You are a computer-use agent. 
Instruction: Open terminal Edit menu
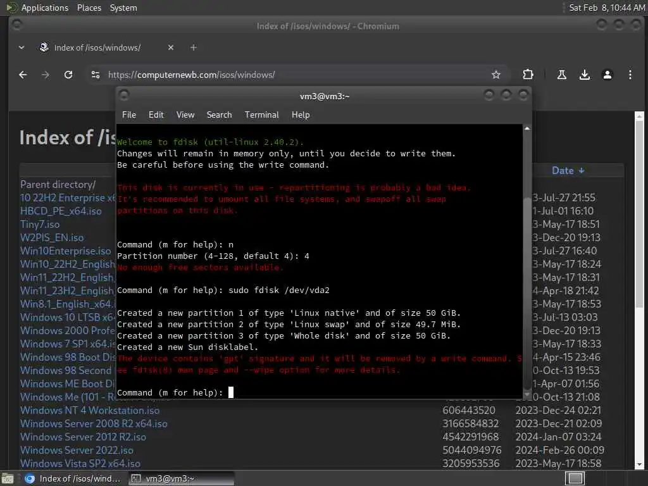click(156, 115)
